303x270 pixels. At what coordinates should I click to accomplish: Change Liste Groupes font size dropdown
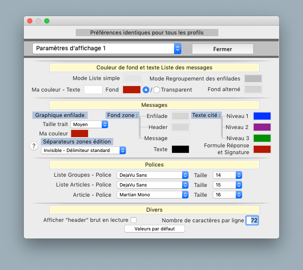[x=227, y=175]
